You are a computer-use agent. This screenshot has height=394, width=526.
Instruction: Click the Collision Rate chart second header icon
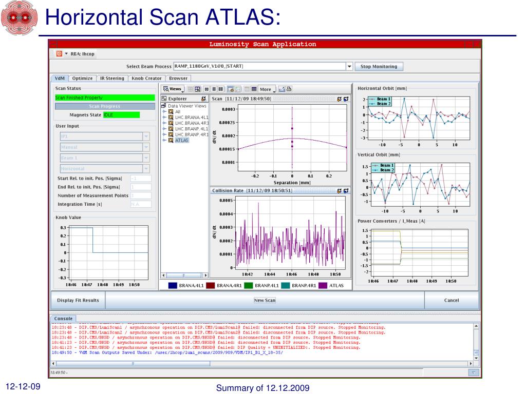346,191
